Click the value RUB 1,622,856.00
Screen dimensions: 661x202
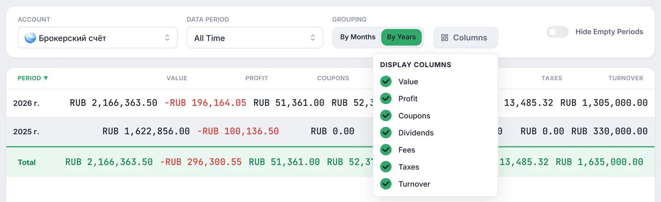(146, 131)
